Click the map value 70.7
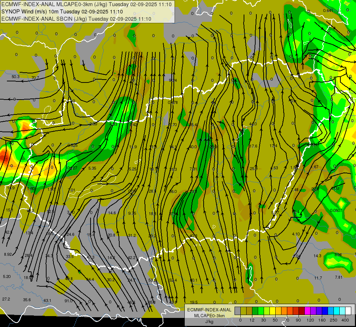Image resolution: width=356 pixels, height=327 pixels. 35,78
